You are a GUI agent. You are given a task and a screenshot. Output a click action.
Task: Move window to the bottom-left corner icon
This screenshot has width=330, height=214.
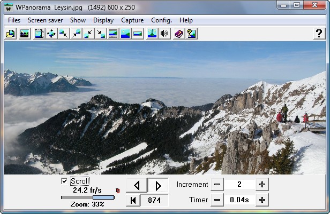[88, 34]
